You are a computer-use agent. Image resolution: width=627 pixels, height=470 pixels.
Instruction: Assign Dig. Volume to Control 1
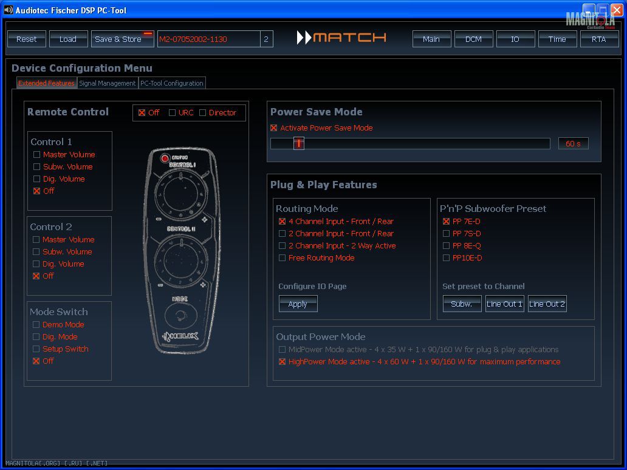[x=37, y=179]
